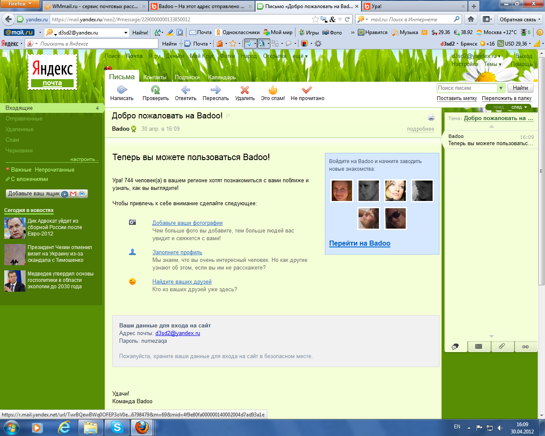This screenshot has width=545, height=436.
Task: Click the Заполните профиль link
Action: (177, 252)
